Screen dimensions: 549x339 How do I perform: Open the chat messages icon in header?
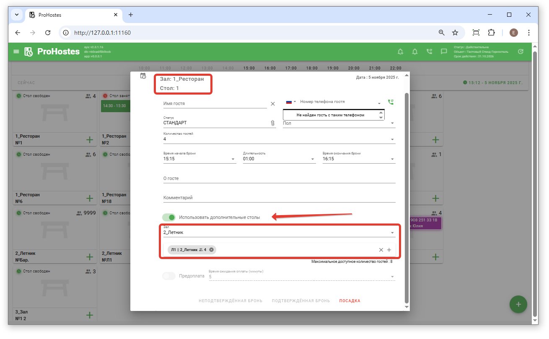(443, 52)
